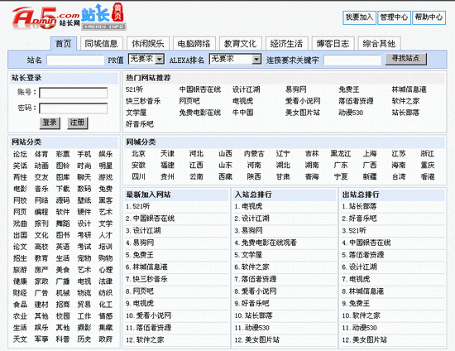This screenshot has width=455, height=351.
Task: Open the 论坛 category in 网站分类
Action: pyautogui.click(x=20, y=154)
